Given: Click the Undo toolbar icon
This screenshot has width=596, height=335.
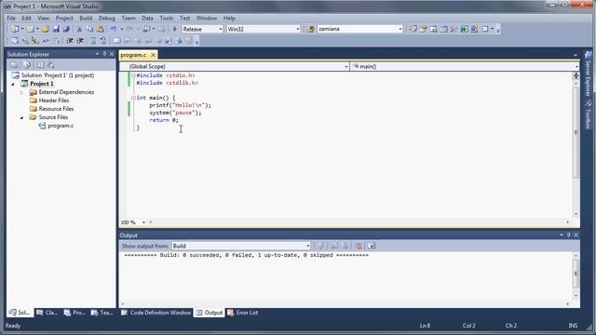Looking at the screenshot, I should pyautogui.click(x=114, y=29).
